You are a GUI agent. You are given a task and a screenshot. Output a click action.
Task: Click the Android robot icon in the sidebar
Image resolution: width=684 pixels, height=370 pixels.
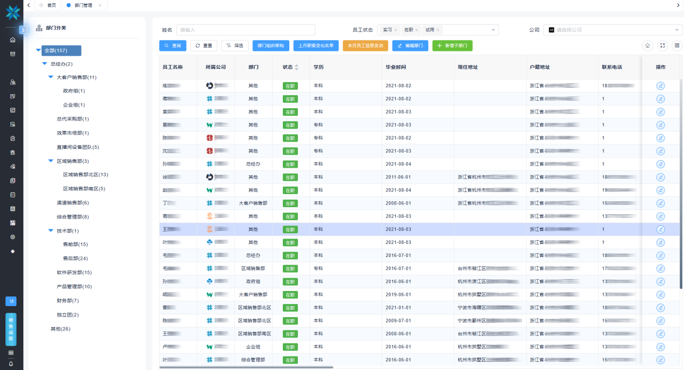click(x=12, y=251)
